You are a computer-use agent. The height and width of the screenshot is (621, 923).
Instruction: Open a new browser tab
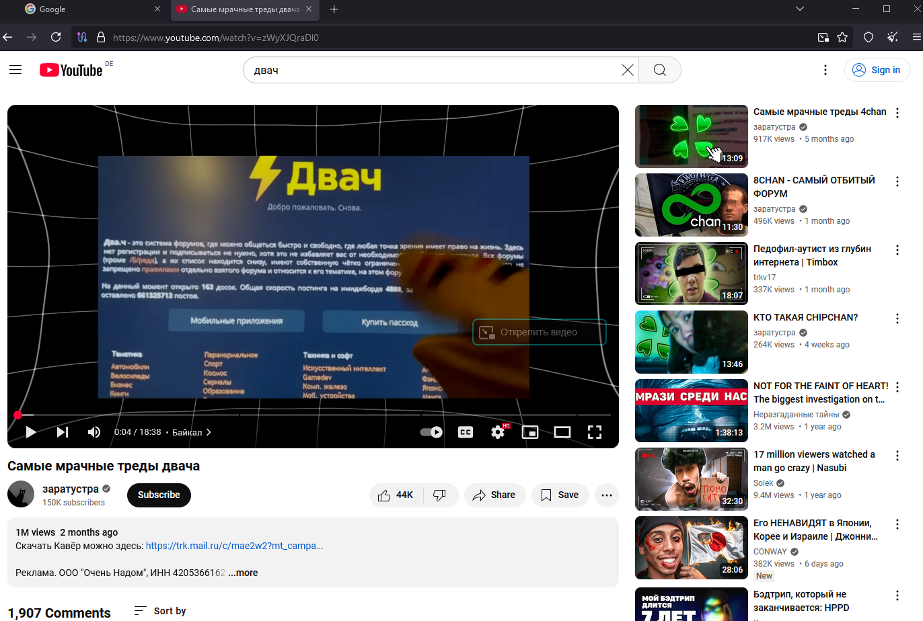click(x=334, y=9)
